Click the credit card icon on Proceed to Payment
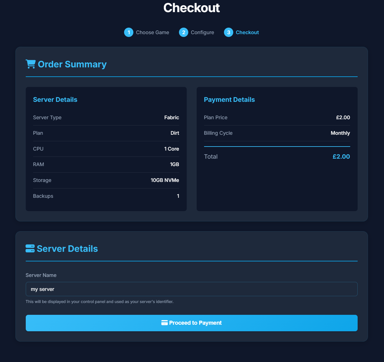Viewport: 384px width, 362px height. point(164,323)
